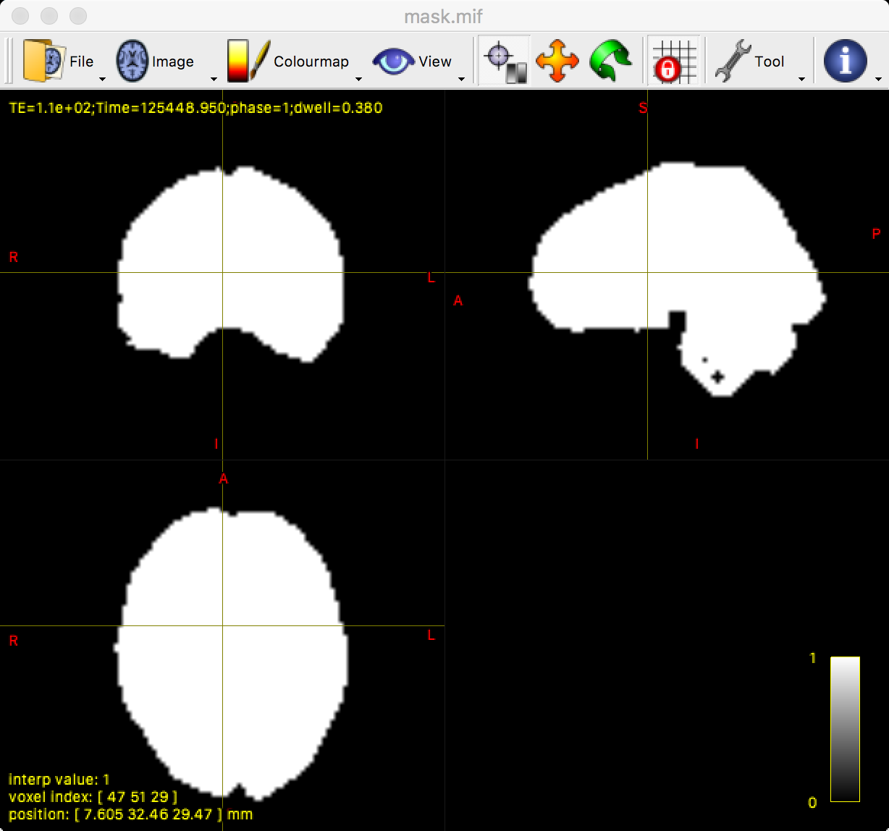Click inside the sagittal brain mask view
The height and width of the screenshot is (831, 889).
click(x=667, y=275)
